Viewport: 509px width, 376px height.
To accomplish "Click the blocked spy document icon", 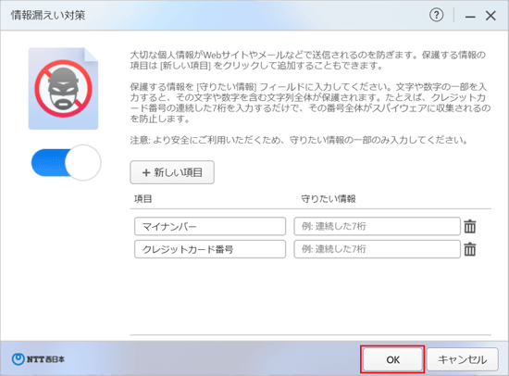I will pyautogui.click(x=63, y=89).
